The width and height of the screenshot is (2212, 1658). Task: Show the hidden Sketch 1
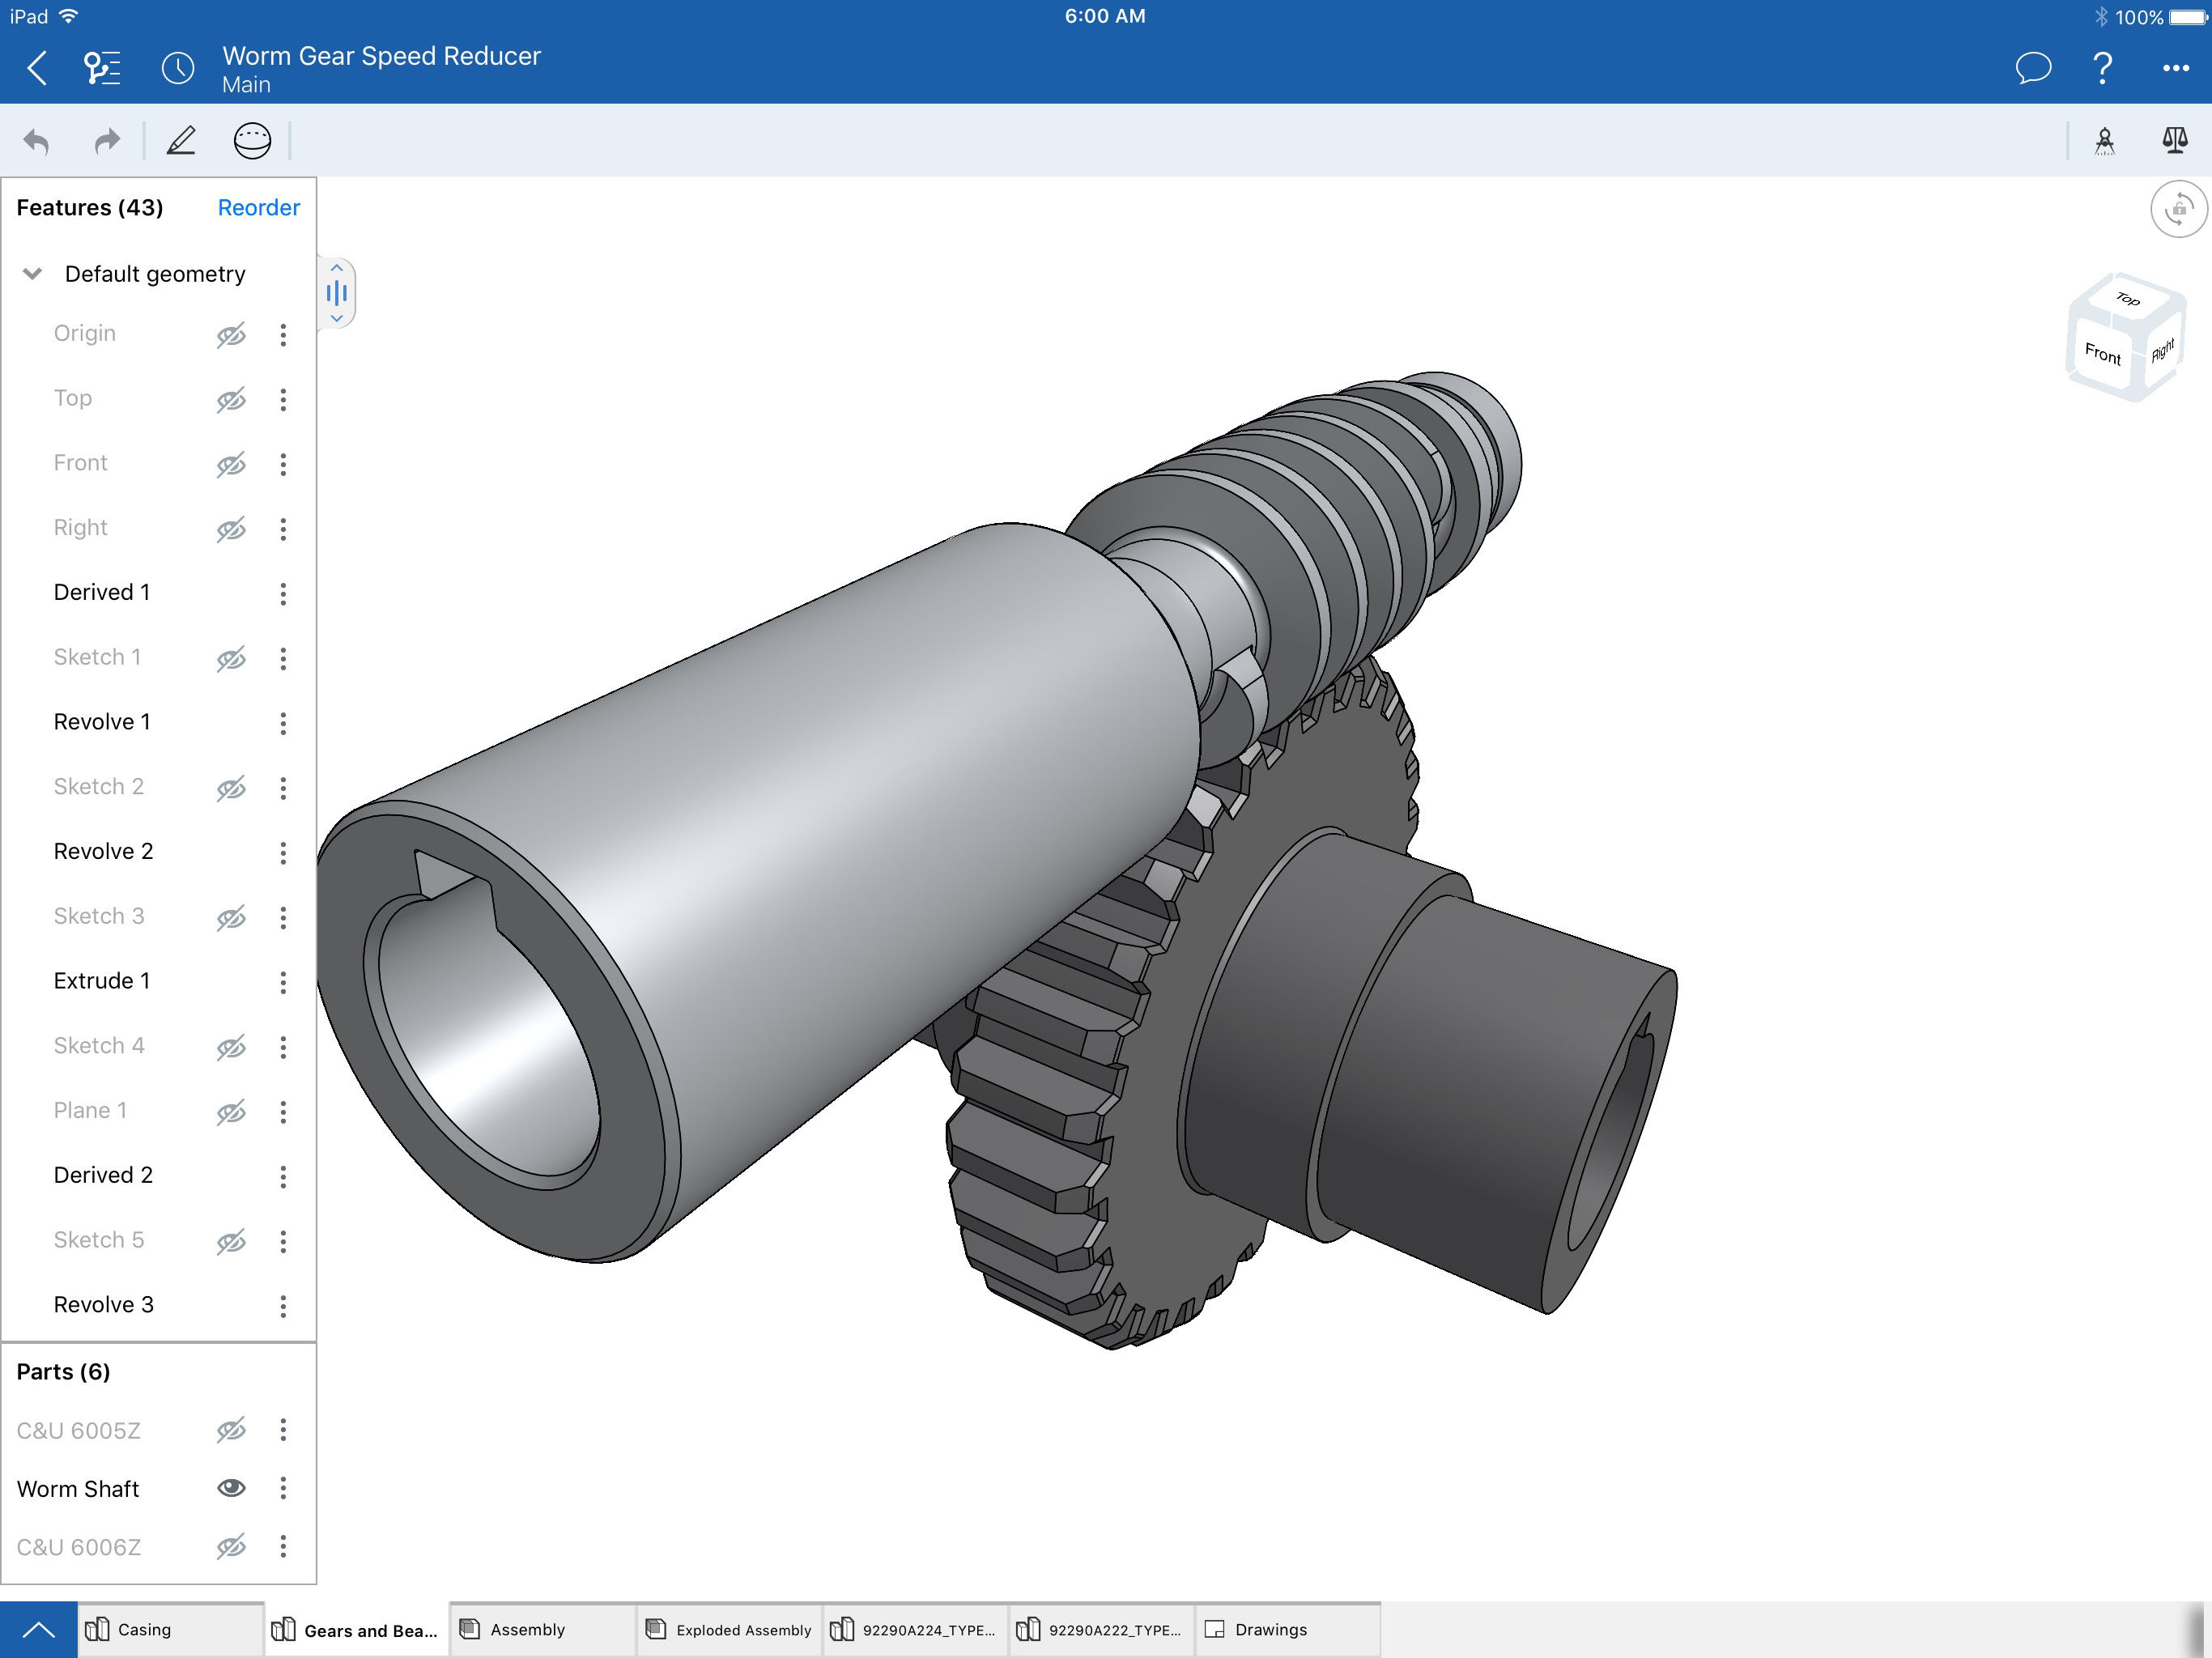click(x=231, y=659)
